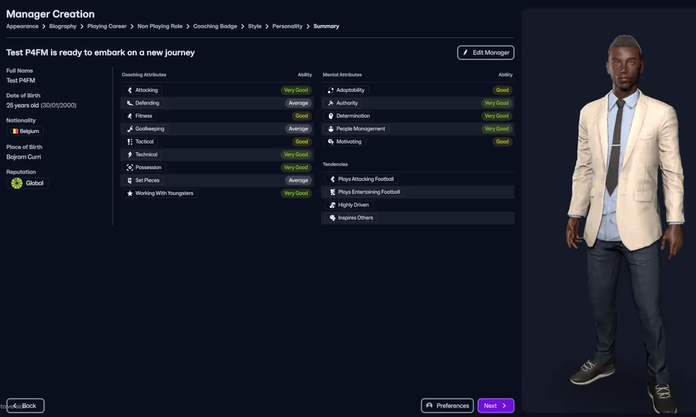
Task: Click the Edit Manager button
Action: [x=486, y=53]
